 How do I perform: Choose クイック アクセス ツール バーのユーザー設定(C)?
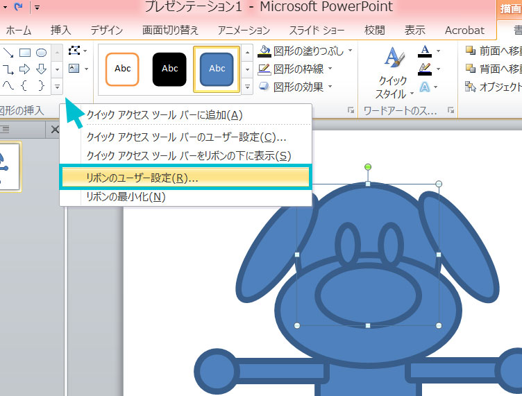(186, 137)
